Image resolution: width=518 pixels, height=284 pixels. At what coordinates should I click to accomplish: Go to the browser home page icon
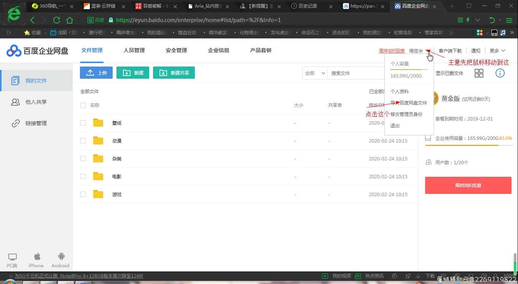[69, 20]
